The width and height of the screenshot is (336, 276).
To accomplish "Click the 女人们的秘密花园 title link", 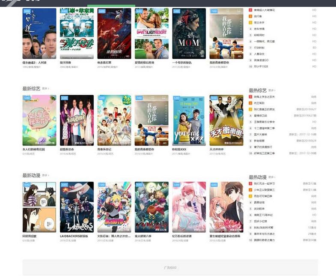I will pos(34,150).
